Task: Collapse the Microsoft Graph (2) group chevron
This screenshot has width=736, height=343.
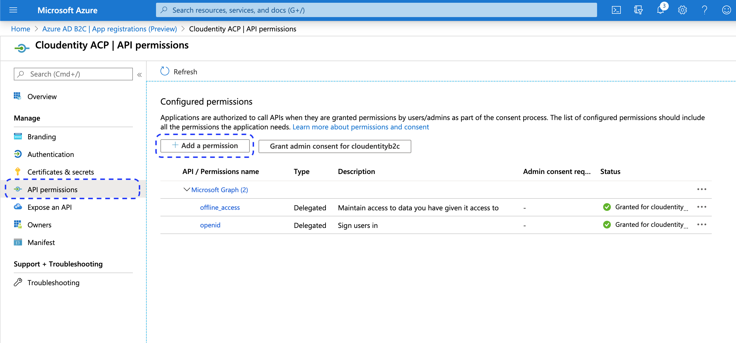Action: [x=187, y=189]
